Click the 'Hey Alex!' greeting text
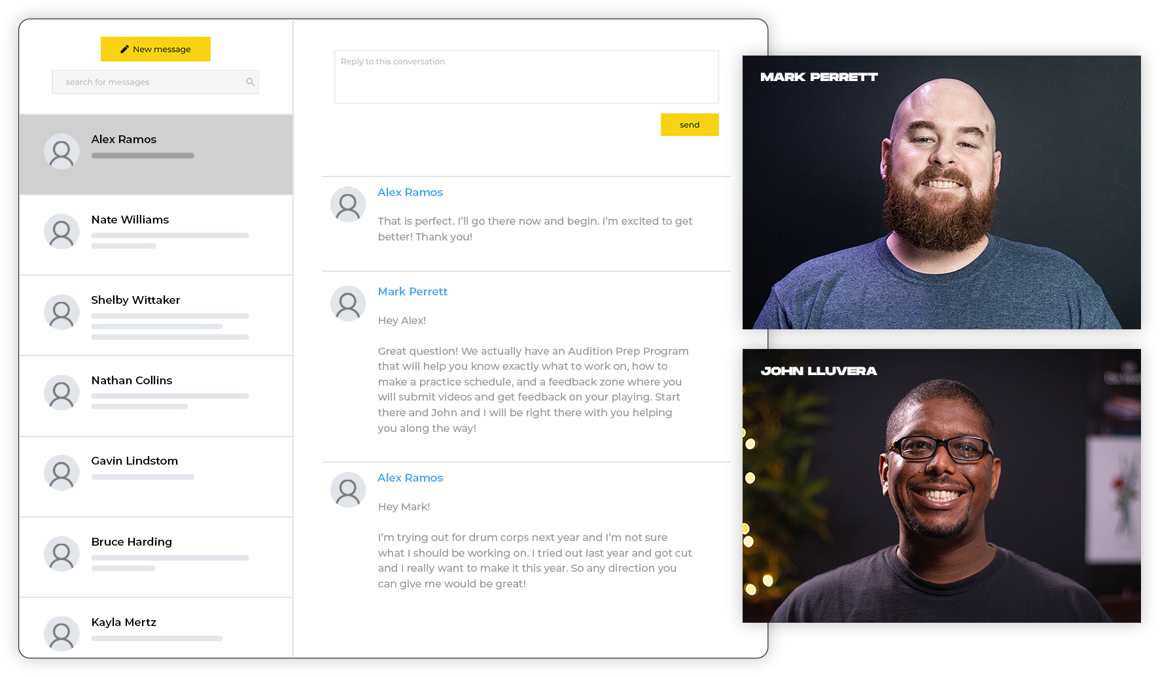 (402, 320)
